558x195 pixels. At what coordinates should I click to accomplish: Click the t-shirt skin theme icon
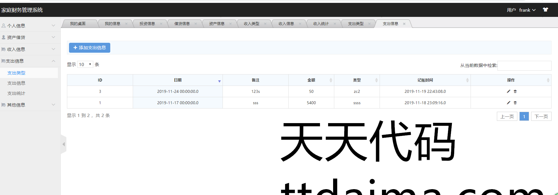[x=545, y=10]
